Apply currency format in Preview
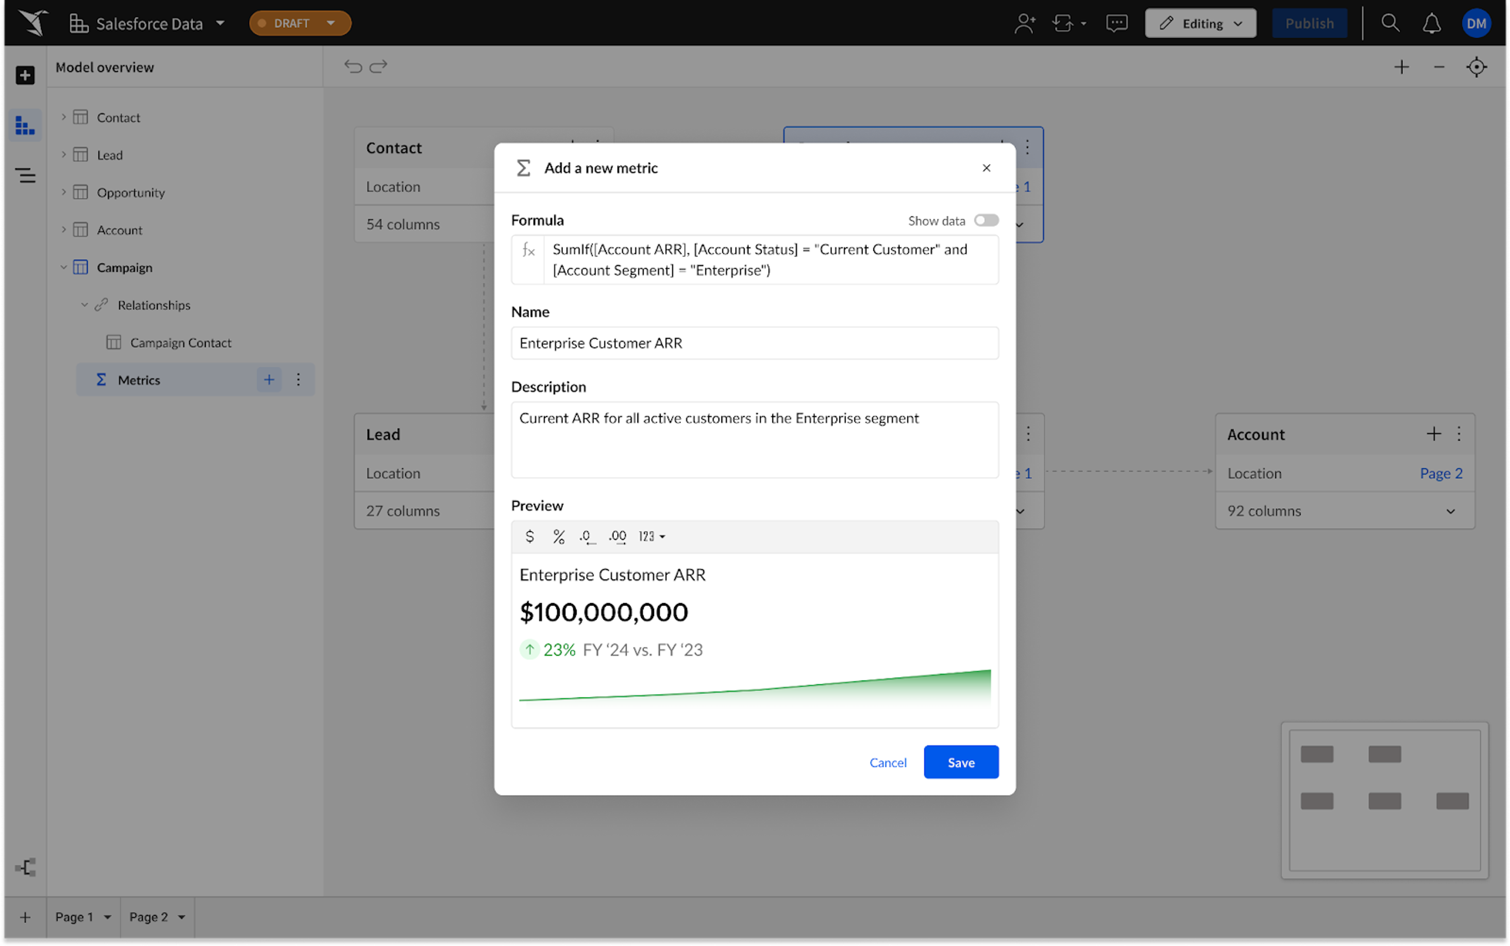This screenshot has width=1510, height=946. [x=530, y=536]
